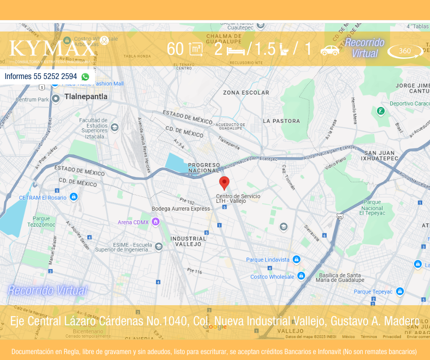Viewport: 430px width, 360px height.
Task: Click SAN JUAN IXHUATEPEC label
Action: [x=380, y=156]
